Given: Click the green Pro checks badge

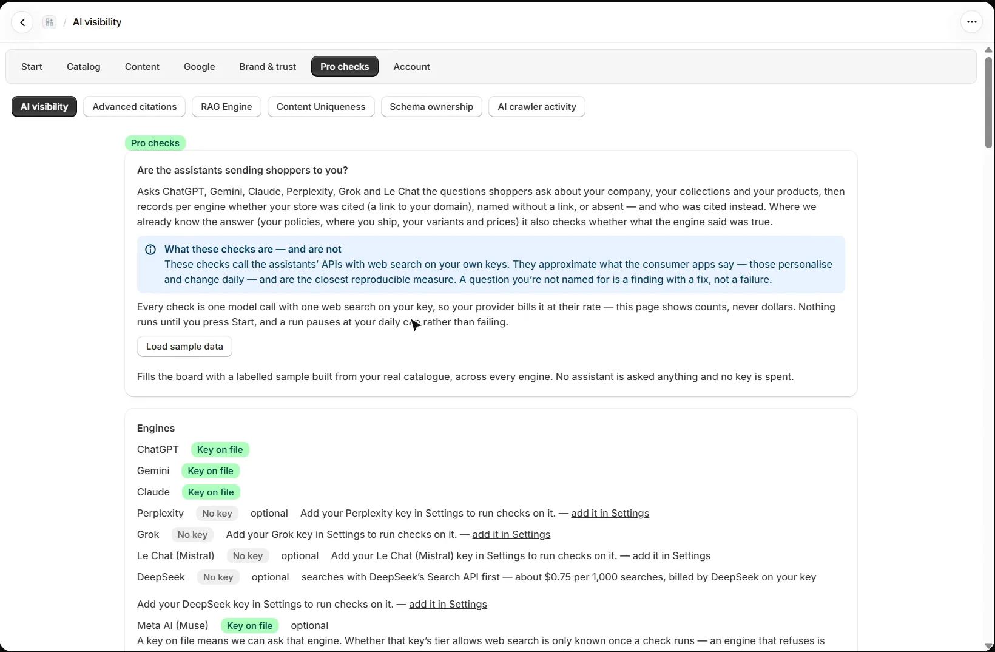Looking at the screenshot, I should [155, 143].
